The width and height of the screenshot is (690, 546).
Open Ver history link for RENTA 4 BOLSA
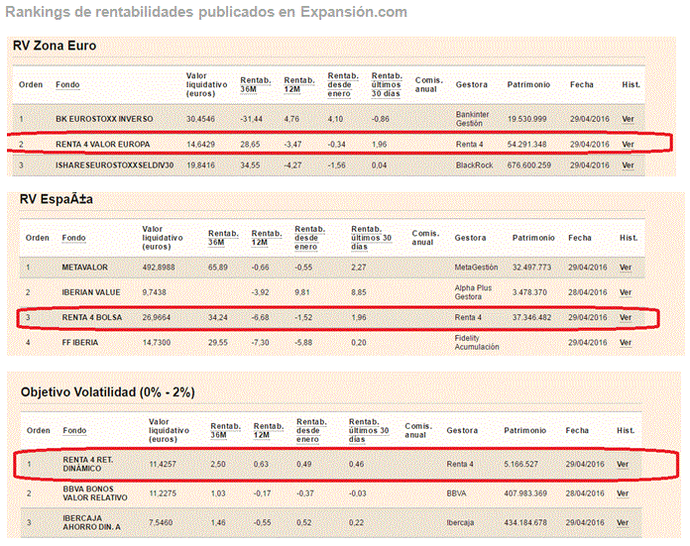pos(626,318)
